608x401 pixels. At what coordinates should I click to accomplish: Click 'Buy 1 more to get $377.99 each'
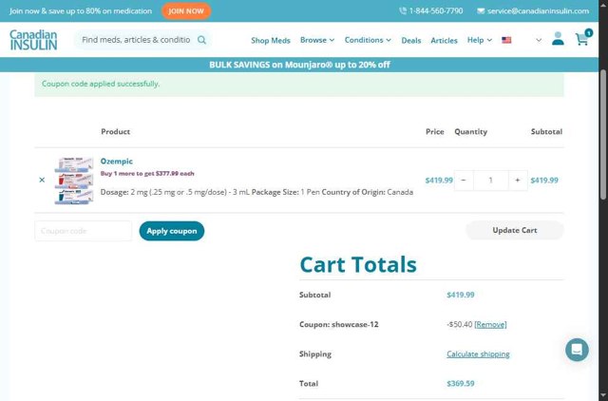tap(147, 173)
